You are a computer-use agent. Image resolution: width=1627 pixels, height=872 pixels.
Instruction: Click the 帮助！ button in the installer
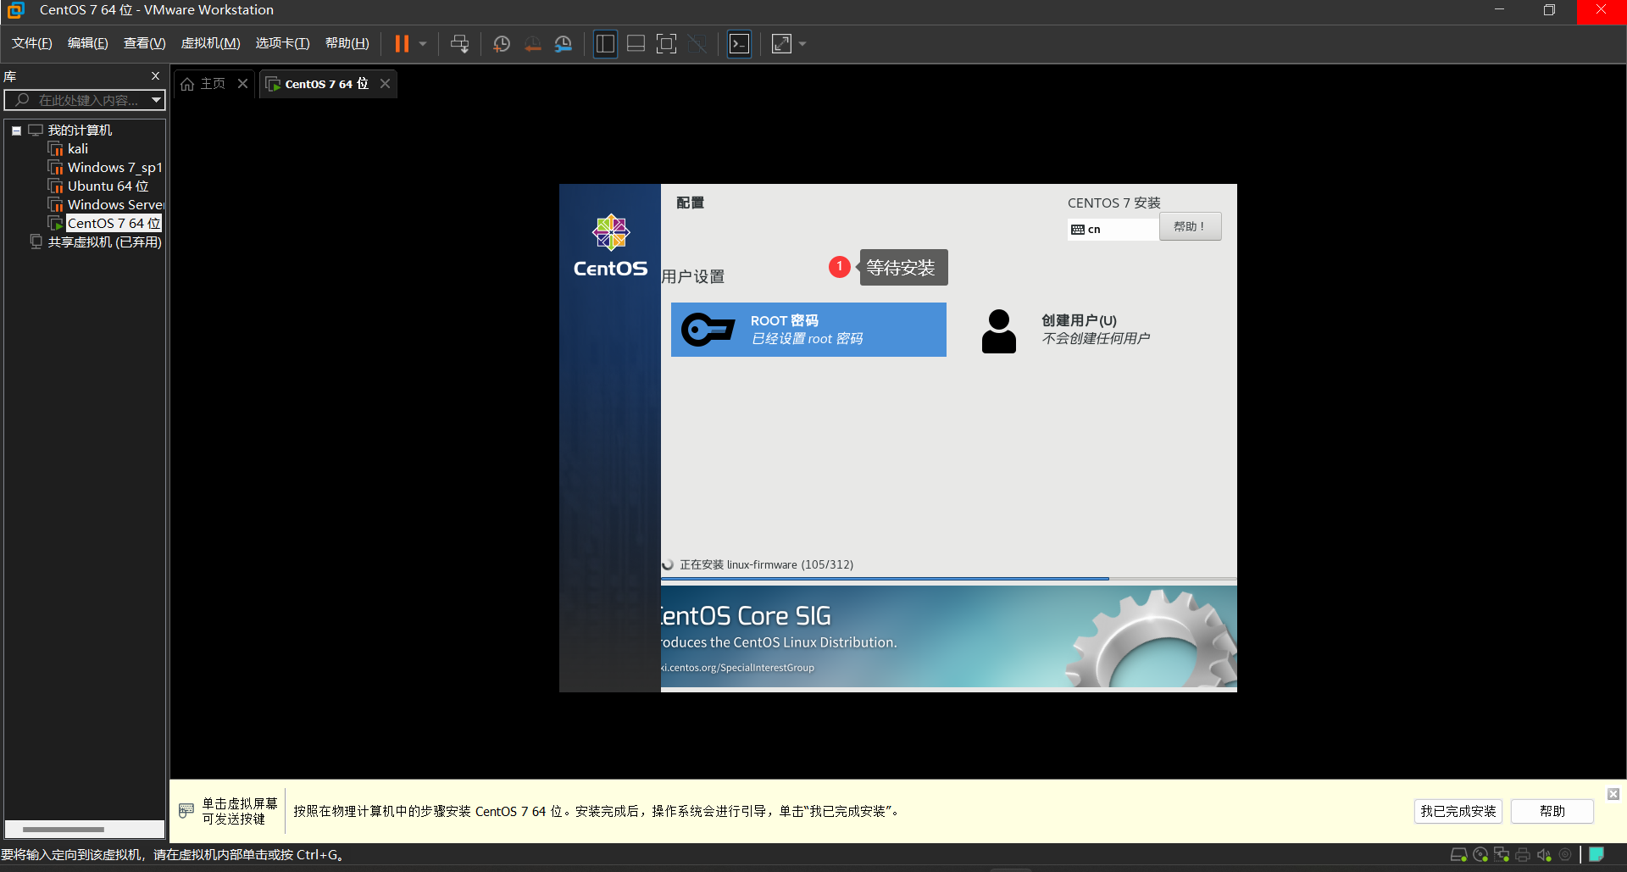click(x=1190, y=227)
